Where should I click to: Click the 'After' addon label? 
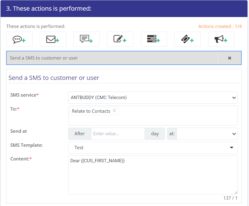coord(80,134)
